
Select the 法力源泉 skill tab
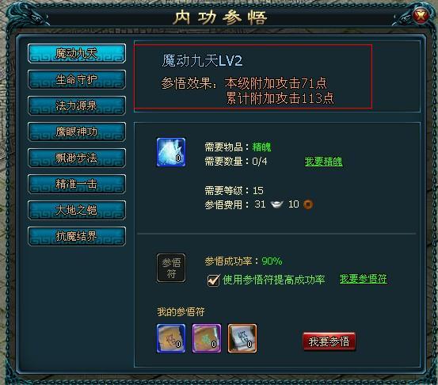click(x=77, y=105)
